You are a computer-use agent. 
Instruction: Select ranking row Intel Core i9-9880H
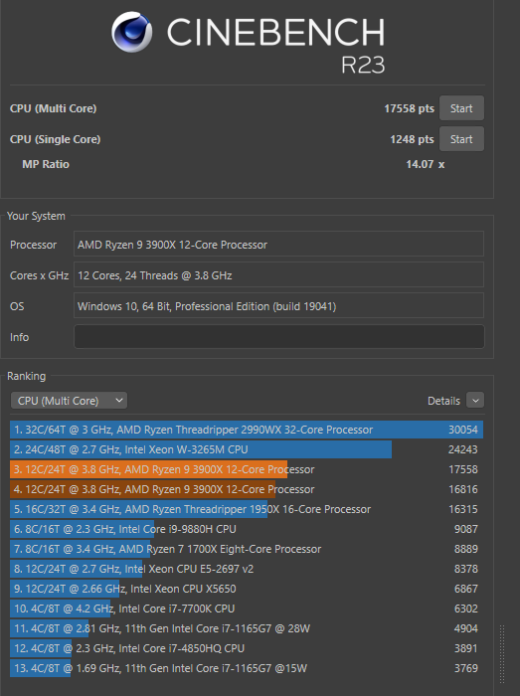tap(247, 529)
